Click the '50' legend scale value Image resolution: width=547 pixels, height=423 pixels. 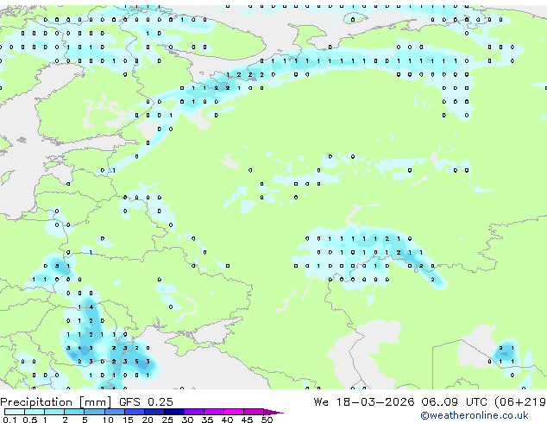[267, 420]
